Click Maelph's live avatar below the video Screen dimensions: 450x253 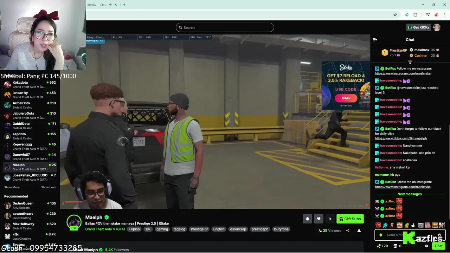pos(74,222)
